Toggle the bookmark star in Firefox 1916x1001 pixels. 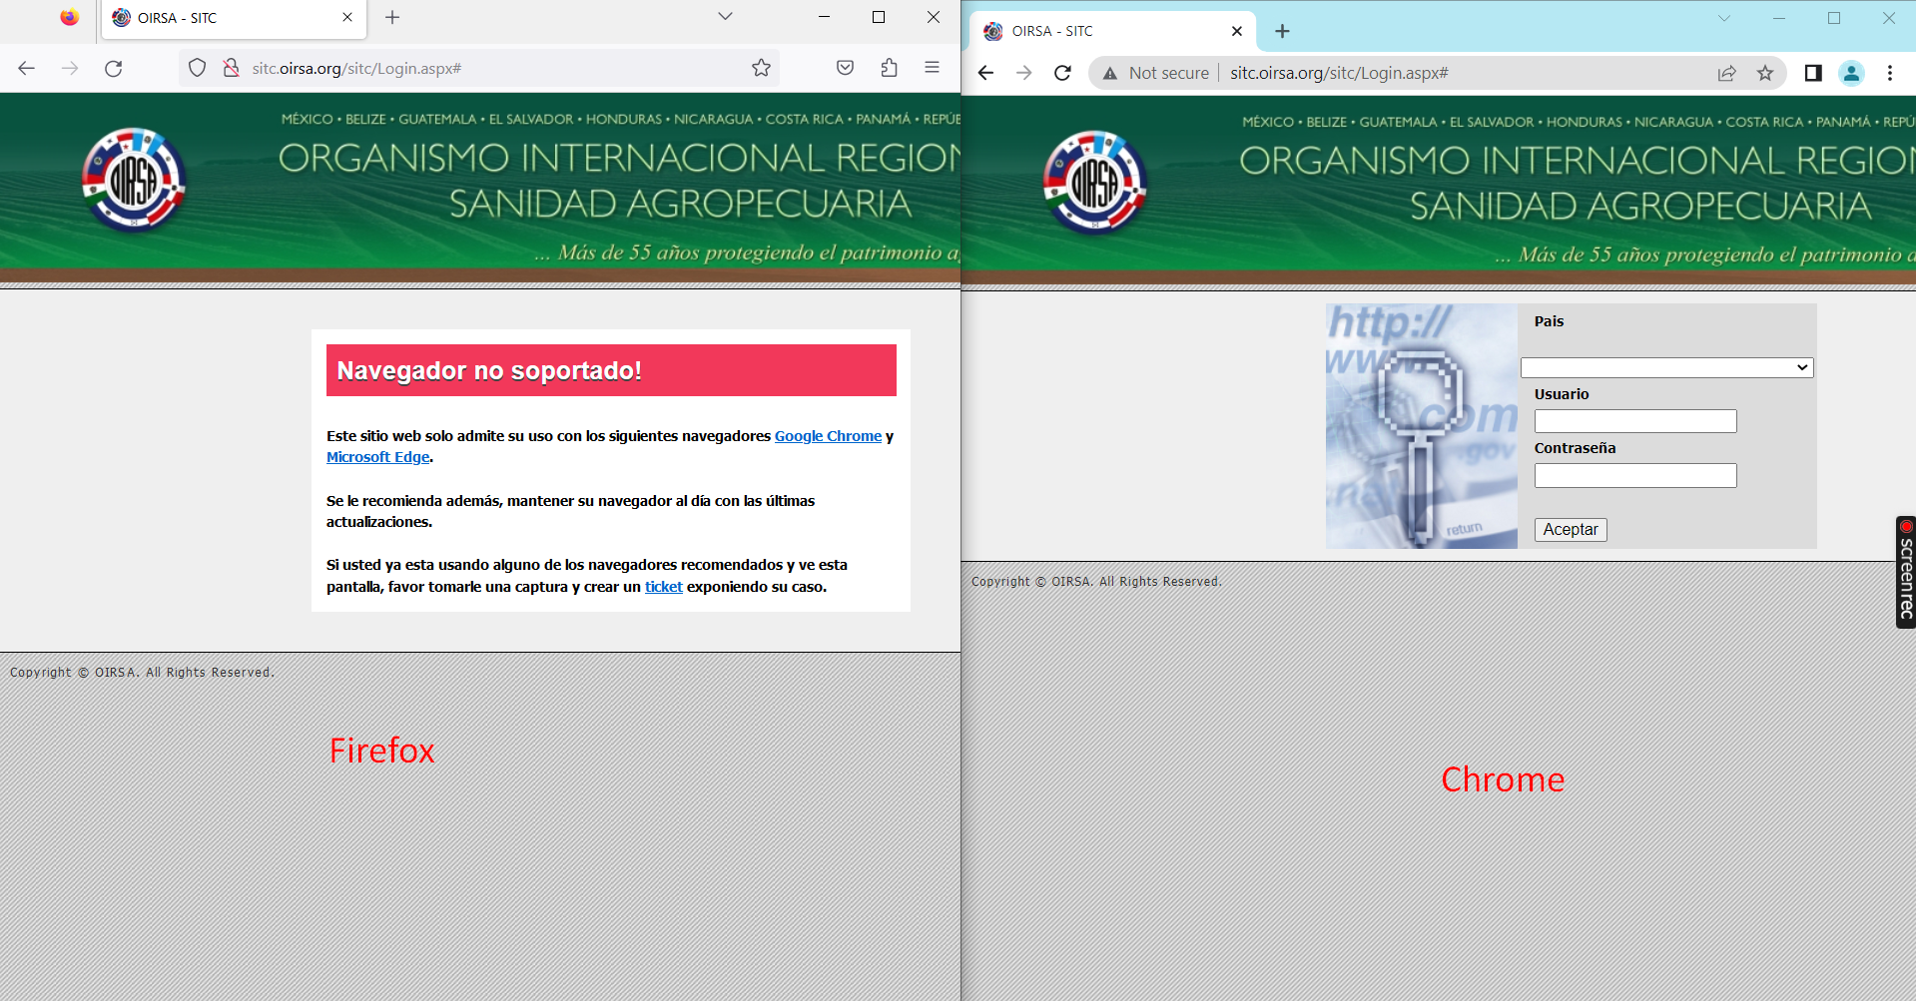tap(761, 67)
